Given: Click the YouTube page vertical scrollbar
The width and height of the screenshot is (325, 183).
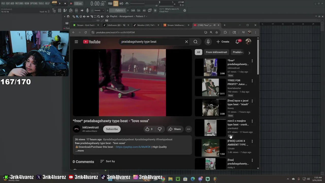Looking at the screenshot, I should [258, 57].
